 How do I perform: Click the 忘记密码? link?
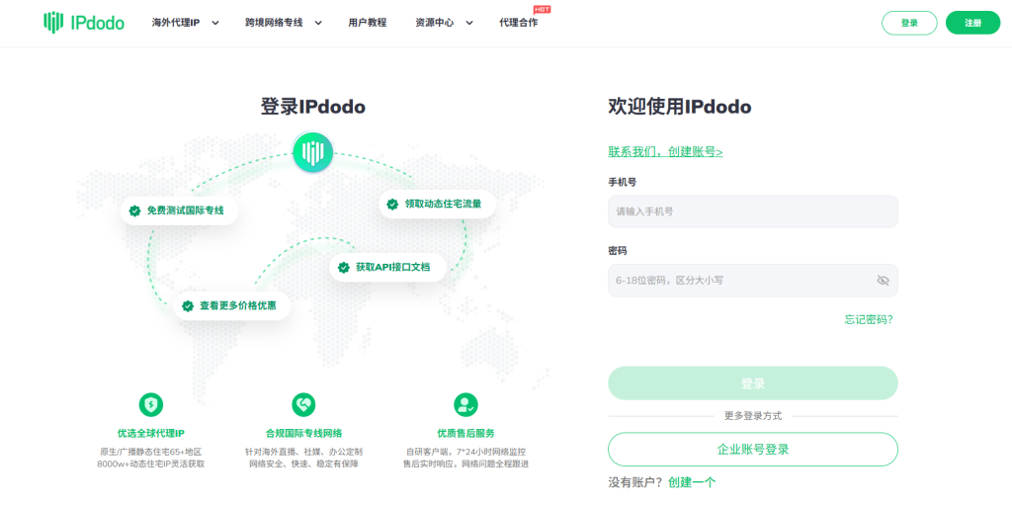(868, 319)
